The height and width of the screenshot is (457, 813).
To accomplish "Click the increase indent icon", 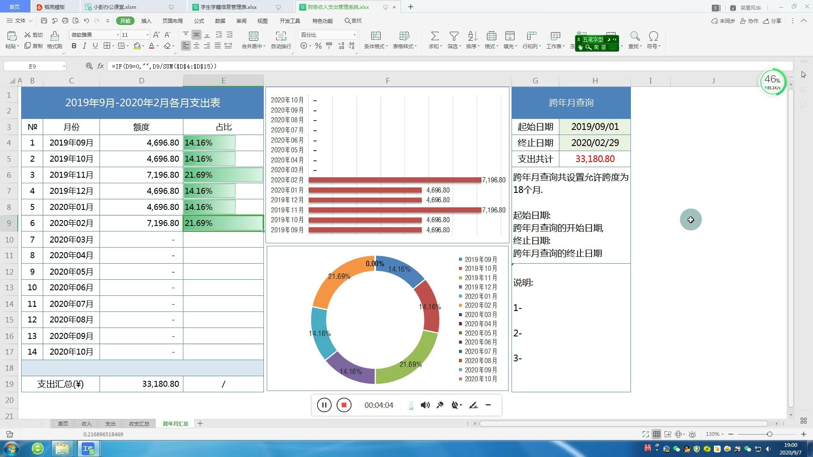I will coord(230,35).
